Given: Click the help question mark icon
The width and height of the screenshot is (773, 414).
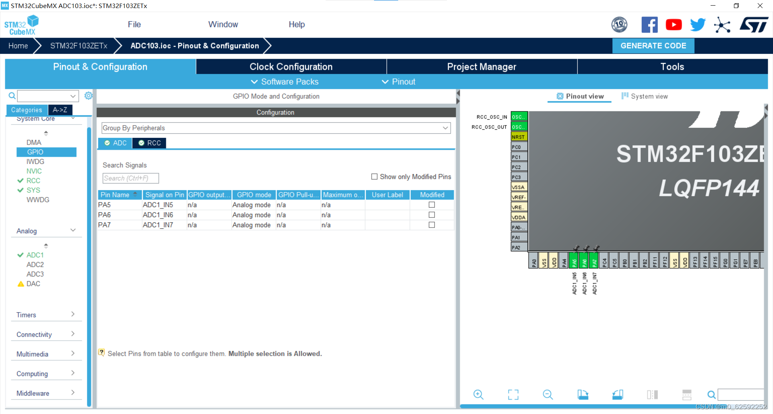Looking at the screenshot, I should coord(101,353).
